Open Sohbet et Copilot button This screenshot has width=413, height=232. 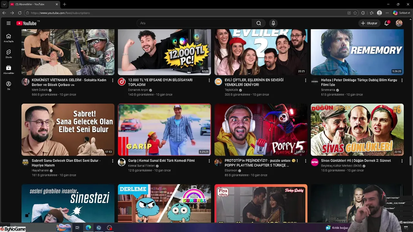[402, 13]
